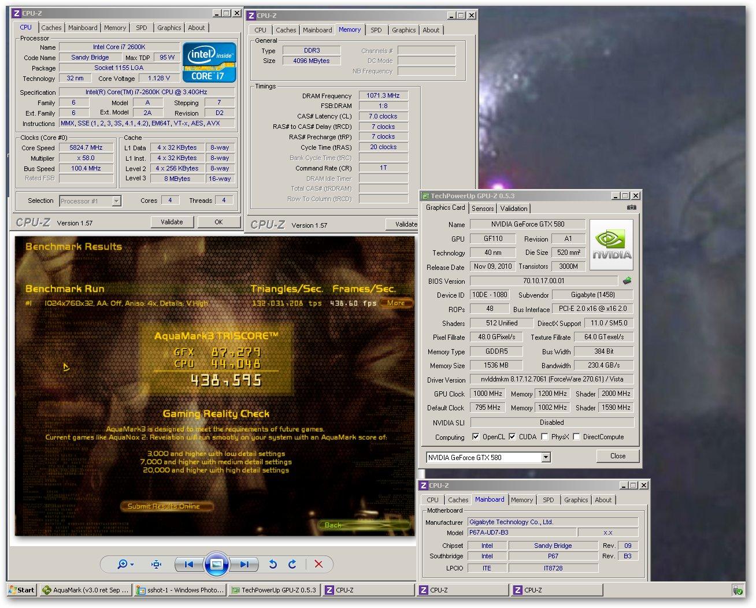Switch to AquaMark taskbar item

[86, 590]
